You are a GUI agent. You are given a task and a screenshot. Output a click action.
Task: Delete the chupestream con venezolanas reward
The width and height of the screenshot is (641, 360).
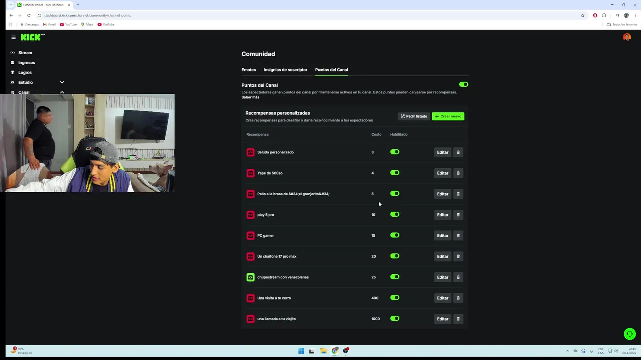(458, 277)
